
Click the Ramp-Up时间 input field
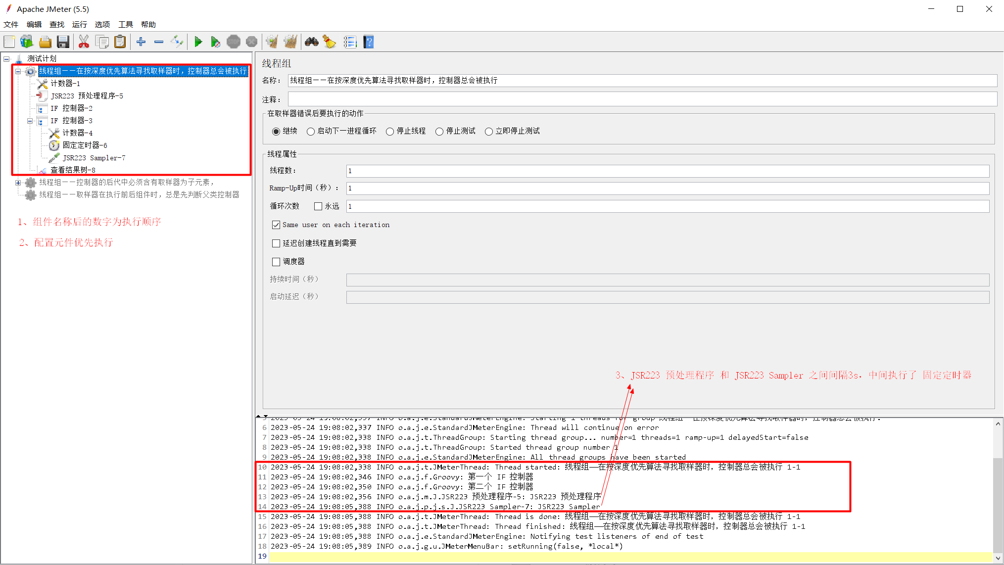(x=668, y=188)
